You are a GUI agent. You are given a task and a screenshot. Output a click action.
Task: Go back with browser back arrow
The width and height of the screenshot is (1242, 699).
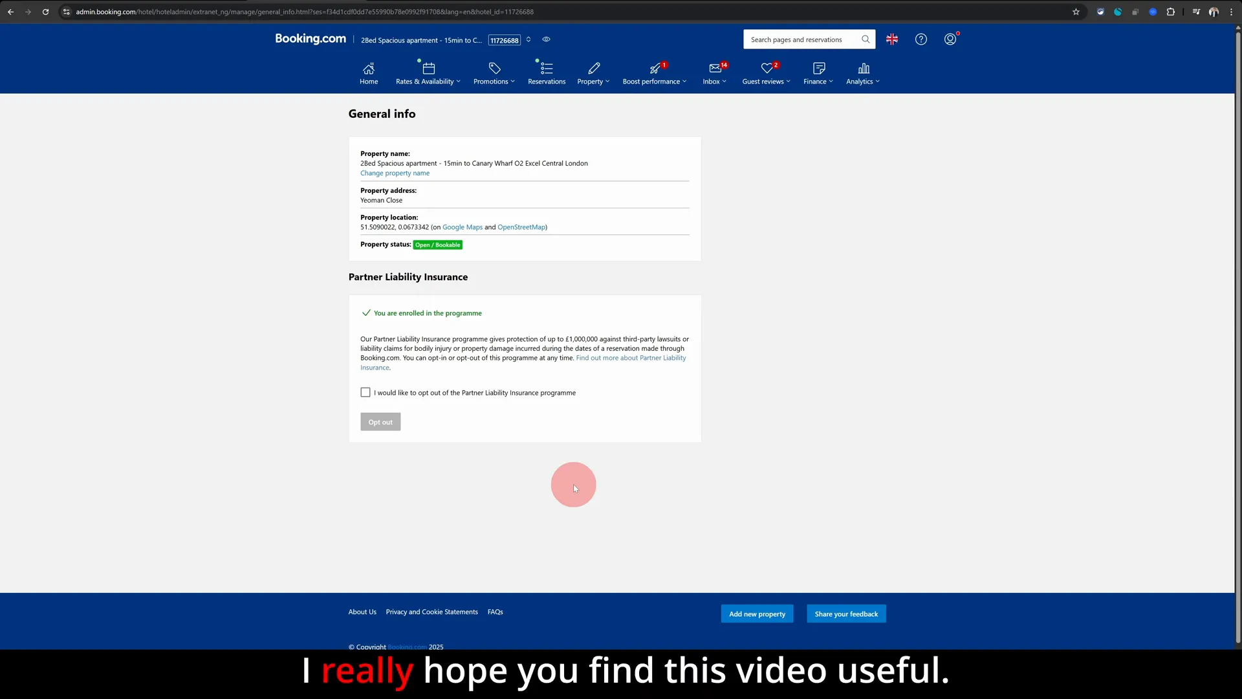pos(10,12)
